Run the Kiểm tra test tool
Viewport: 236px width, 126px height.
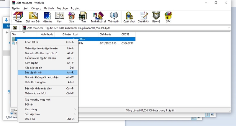[47, 17]
